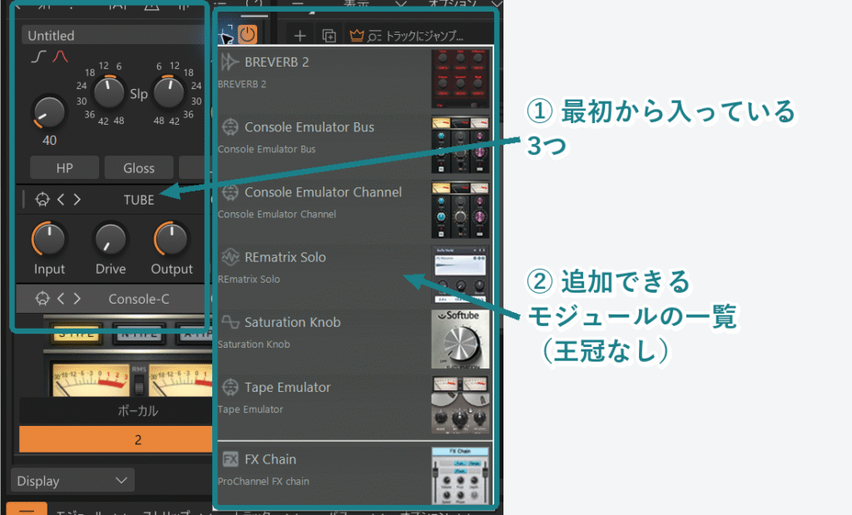Click Tape Emulator thumbnail
The image size is (852, 515).
click(460, 404)
